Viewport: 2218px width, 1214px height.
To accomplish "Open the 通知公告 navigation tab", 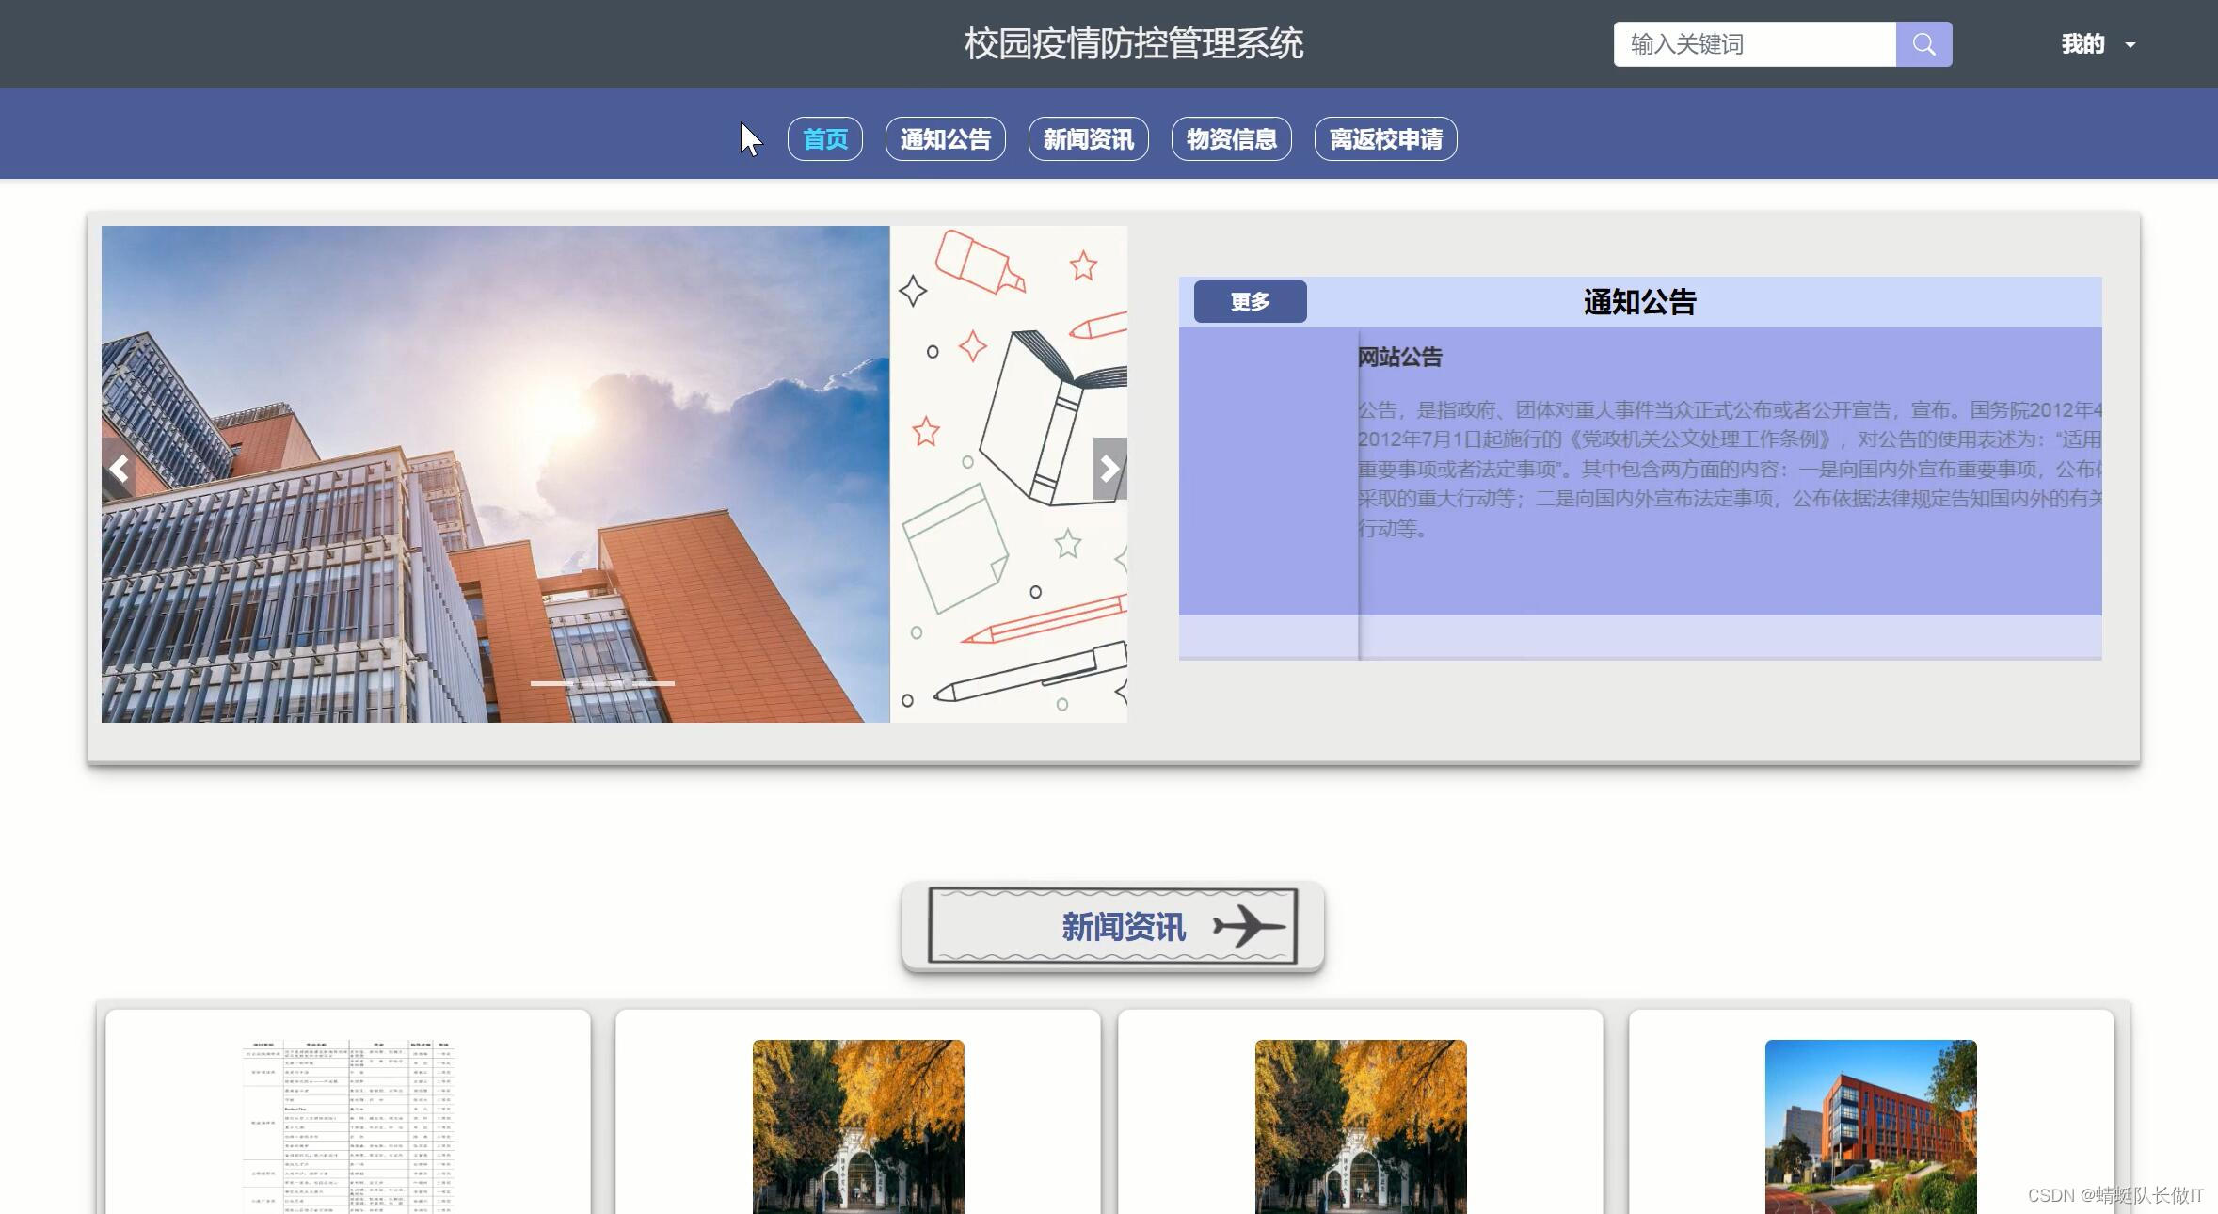I will 945,139.
